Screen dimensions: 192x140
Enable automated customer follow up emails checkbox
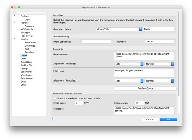55,98
